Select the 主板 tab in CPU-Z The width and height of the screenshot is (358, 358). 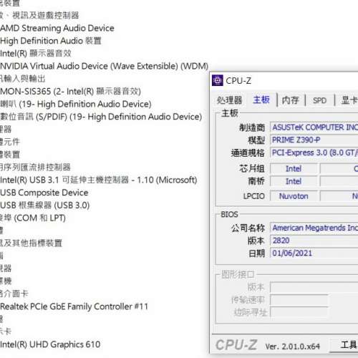coord(261,100)
